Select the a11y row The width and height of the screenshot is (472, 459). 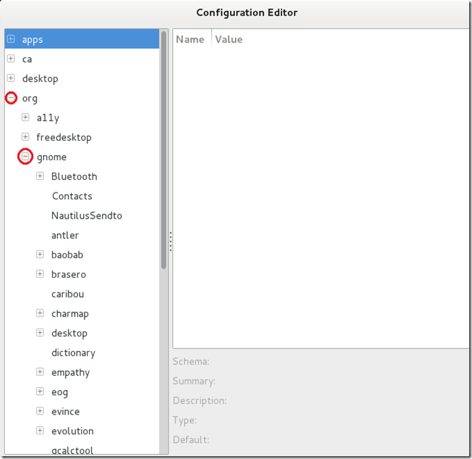pyautogui.click(x=82, y=118)
